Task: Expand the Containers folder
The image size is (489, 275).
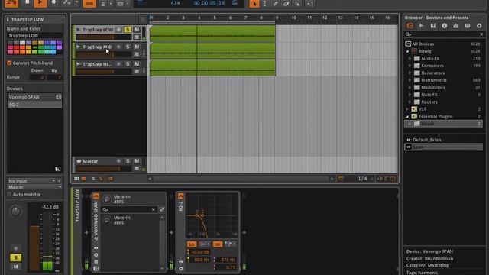Action: tap(410, 66)
